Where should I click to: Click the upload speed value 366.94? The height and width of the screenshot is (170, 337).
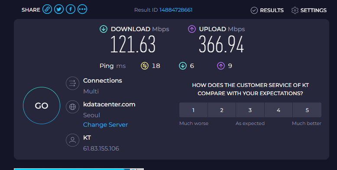click(x=221, y=44)
